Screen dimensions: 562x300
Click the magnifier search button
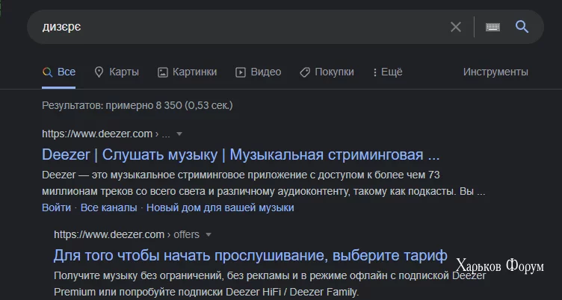pos(522,27)
